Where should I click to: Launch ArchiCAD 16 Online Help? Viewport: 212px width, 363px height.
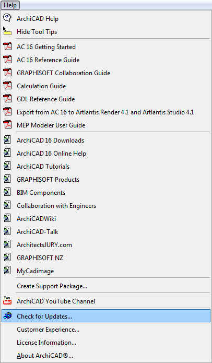(106, 153)
